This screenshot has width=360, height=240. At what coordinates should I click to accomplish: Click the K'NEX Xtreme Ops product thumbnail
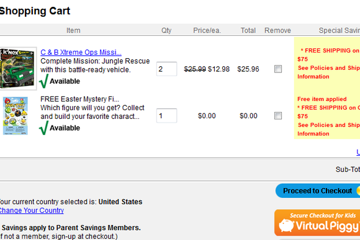click(18, 69)
